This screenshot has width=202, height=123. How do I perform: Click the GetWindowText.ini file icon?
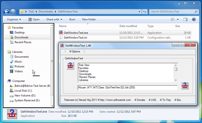pyautogui.click(x=61, y=37)
